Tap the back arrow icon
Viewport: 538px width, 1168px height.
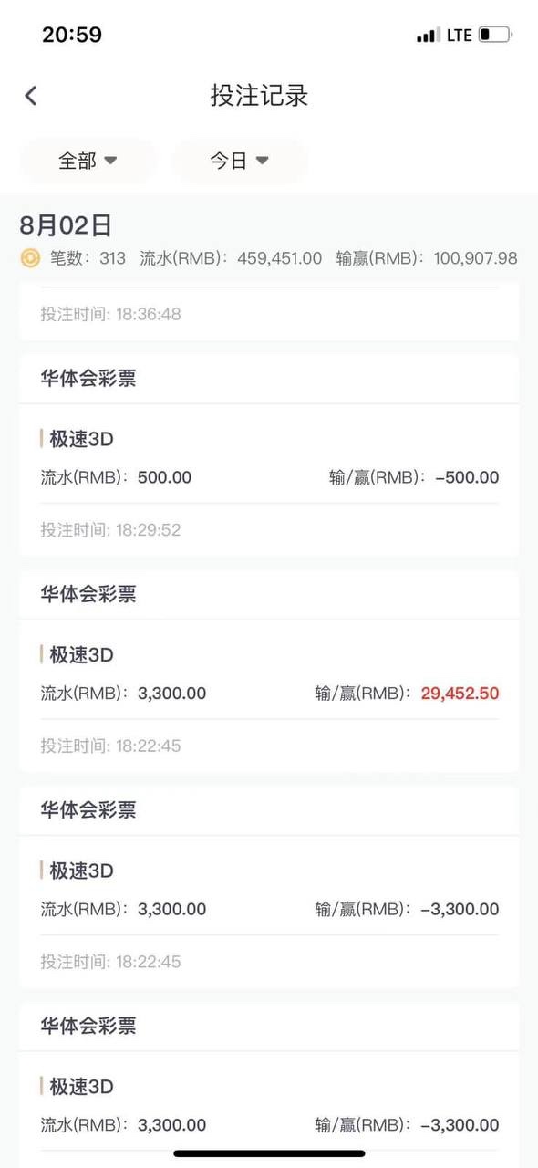click(31, 96)
